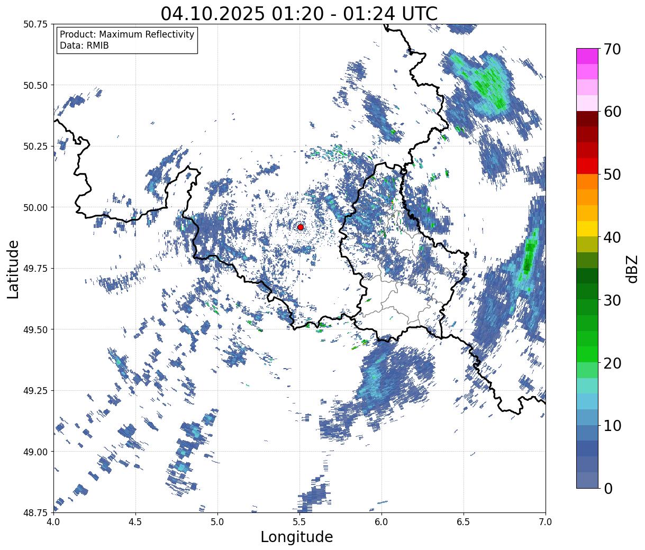The image size is (645, 550).
Task: Click the plot title with date and time
Action: tap(299, 14)
